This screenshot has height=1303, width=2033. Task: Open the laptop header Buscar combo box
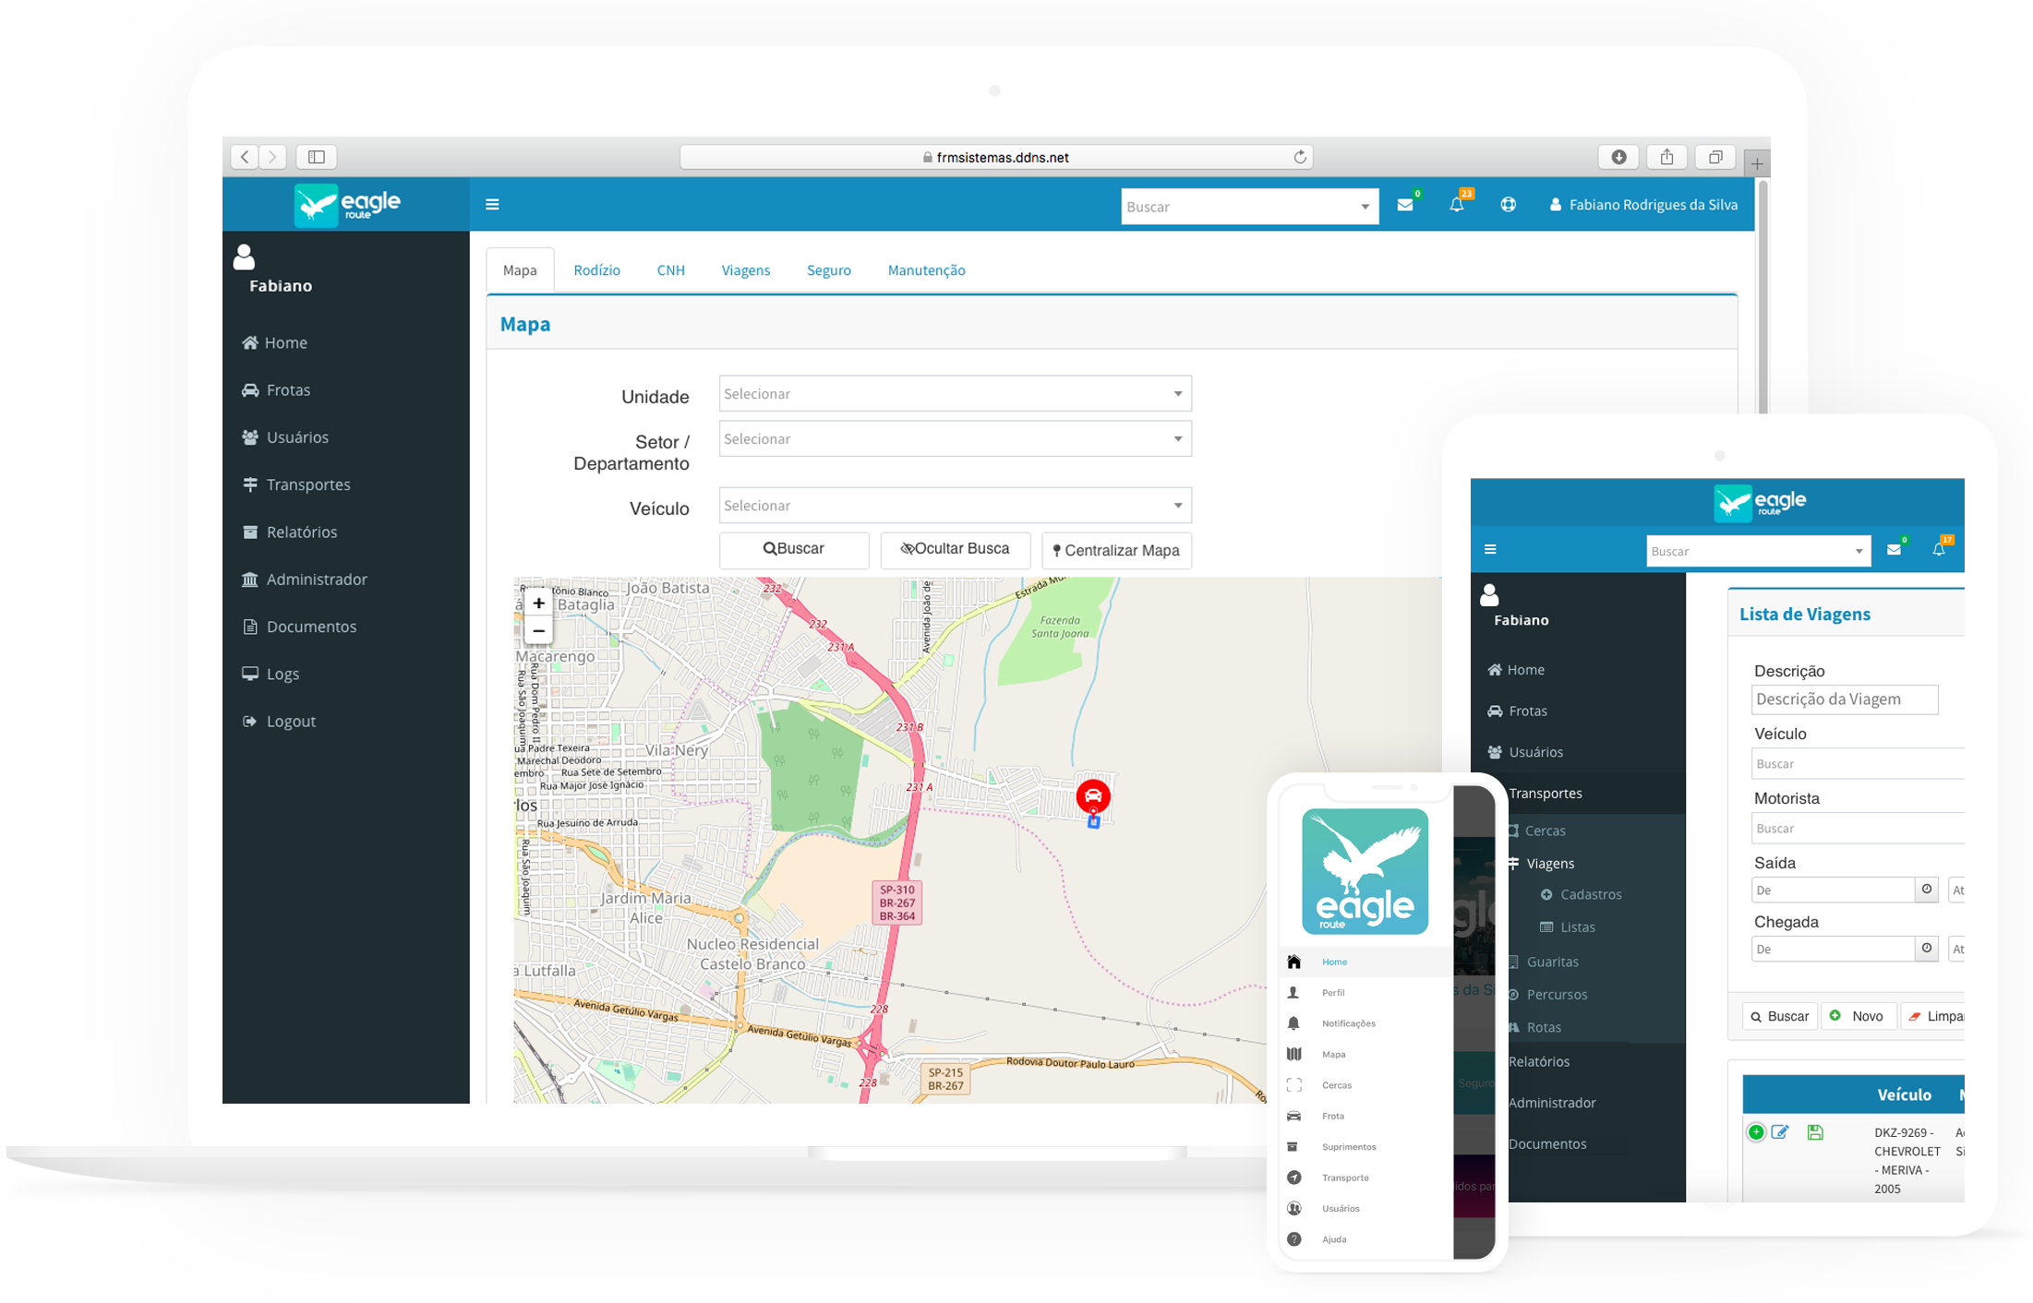pyautogui.click(x=1249, y=207)
